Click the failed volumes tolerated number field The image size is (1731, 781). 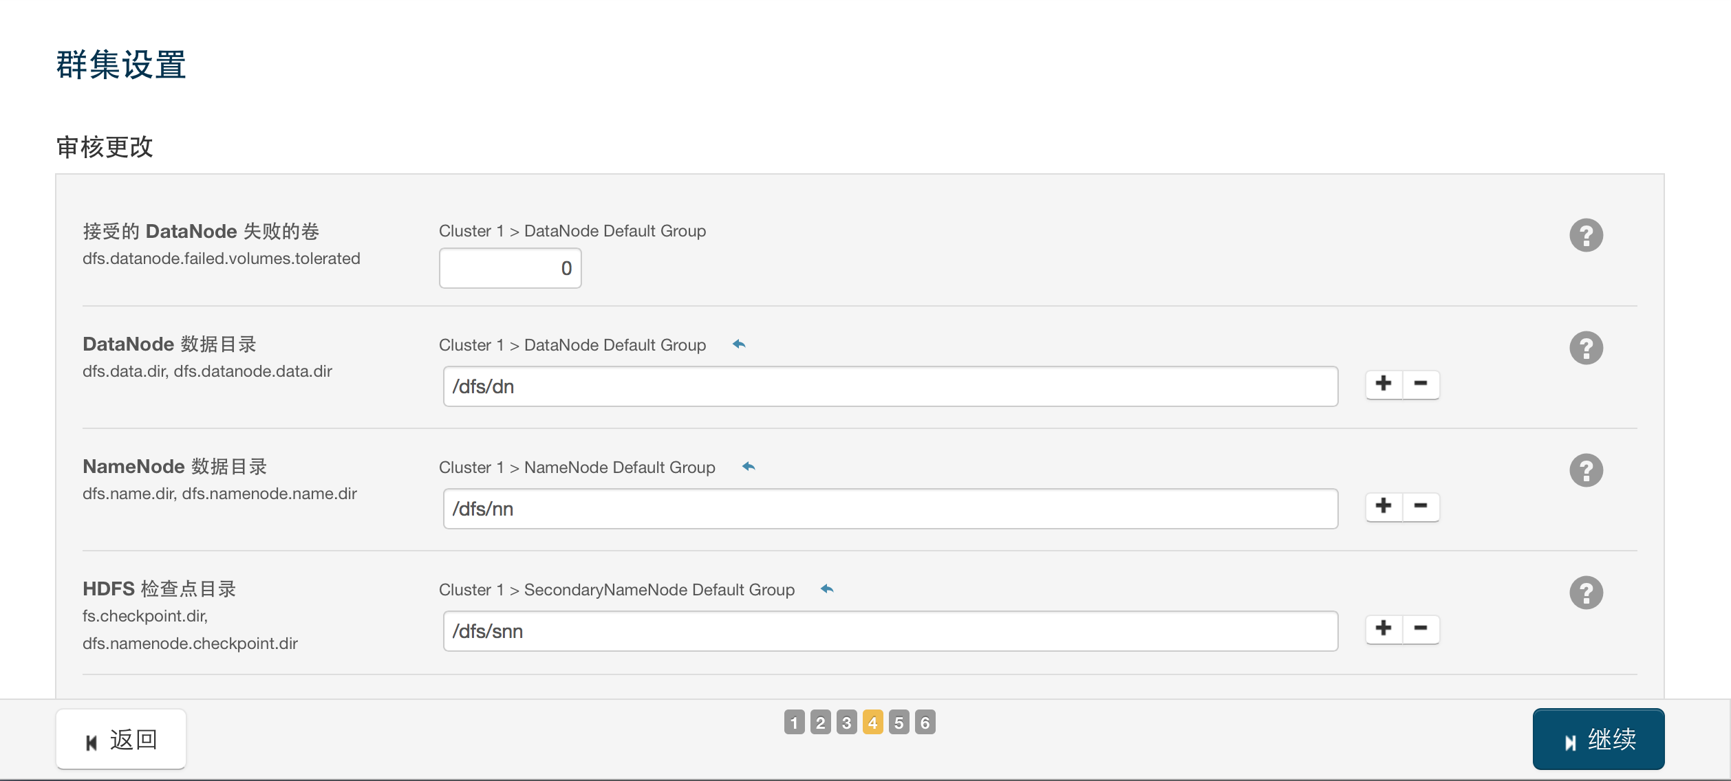coord(510,268)
